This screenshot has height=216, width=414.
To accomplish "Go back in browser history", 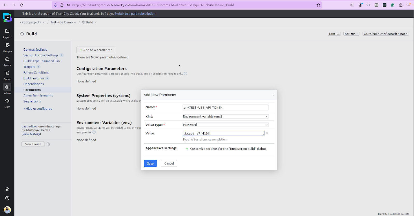I will (5, 5).
